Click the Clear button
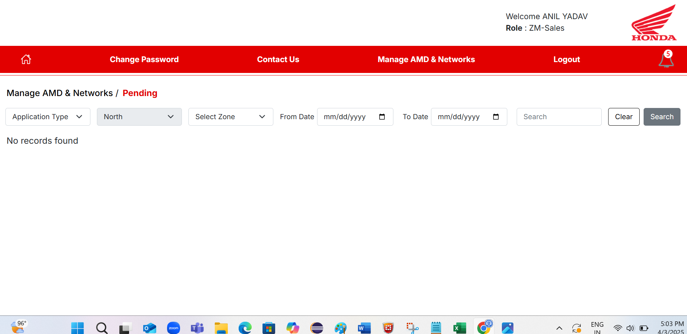Viewport: 687px width, 334px height. coord(624,117)
